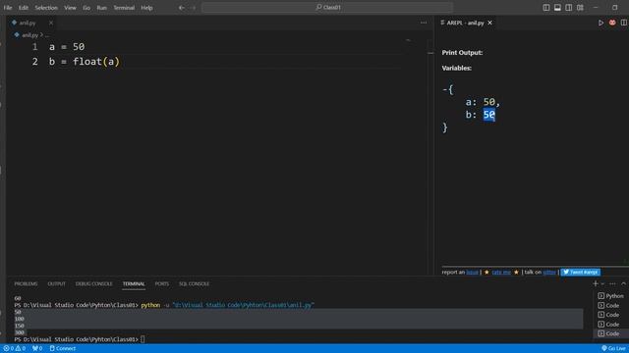Switch to the PORTS panel tab

(x=161, y=283)
